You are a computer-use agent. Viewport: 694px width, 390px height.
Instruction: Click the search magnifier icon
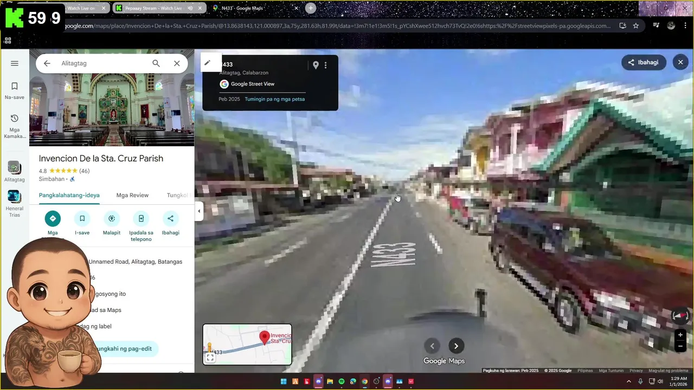point(156,63)
